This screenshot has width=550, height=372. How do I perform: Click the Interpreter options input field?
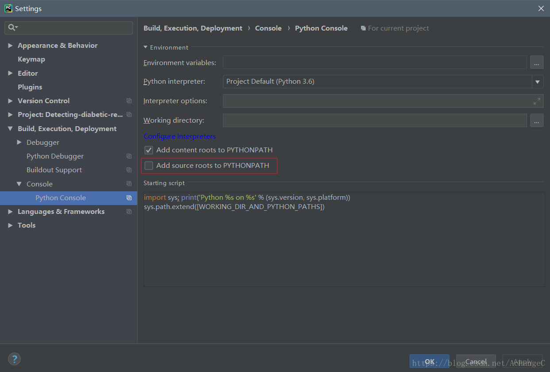[x=383, y=101]
